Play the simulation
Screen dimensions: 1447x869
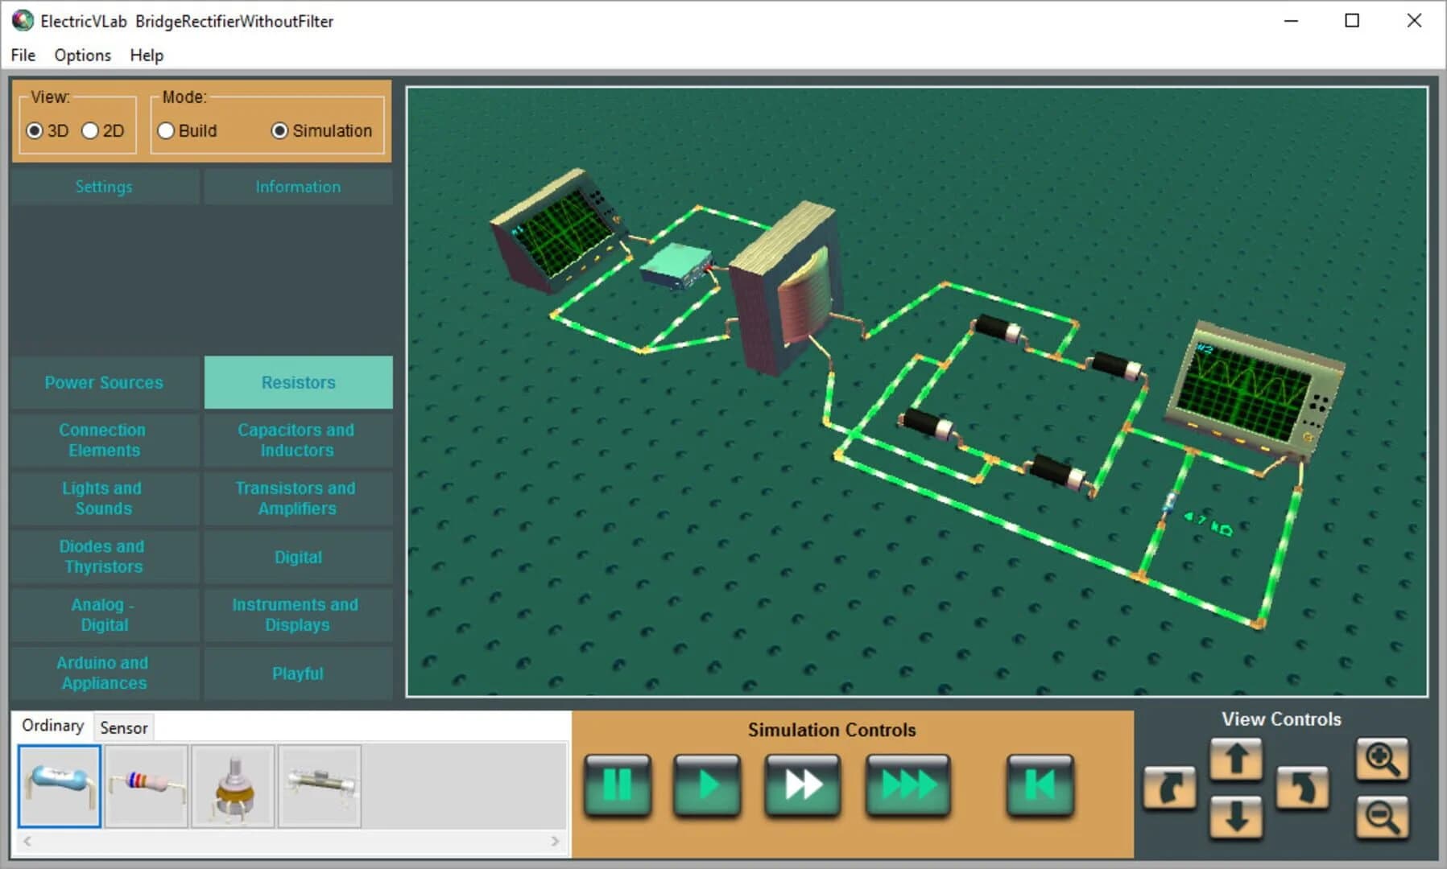coord(706,786)
